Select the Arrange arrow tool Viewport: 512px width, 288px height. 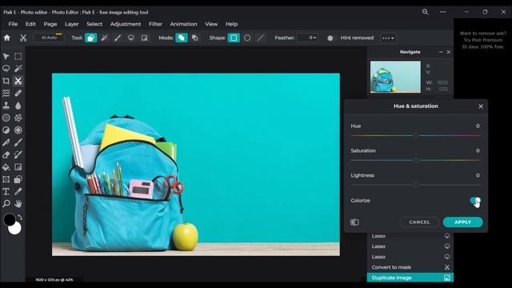[6, 56]
